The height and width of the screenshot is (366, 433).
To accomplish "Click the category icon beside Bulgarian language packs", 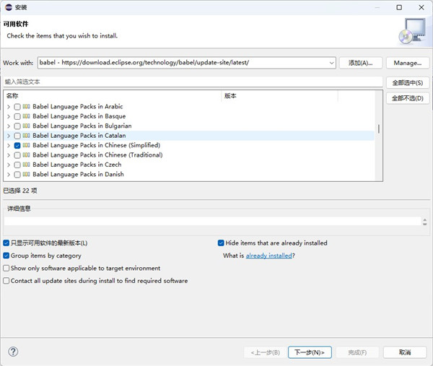I will tap(26, 126).
